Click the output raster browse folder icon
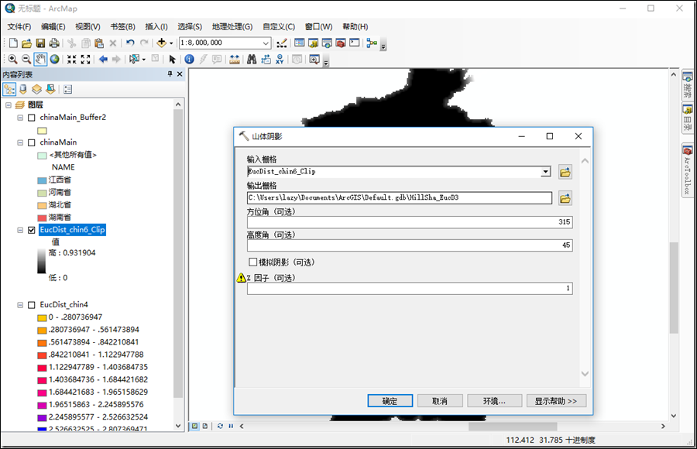Screen dimensions: 697x449 [565, 198]
